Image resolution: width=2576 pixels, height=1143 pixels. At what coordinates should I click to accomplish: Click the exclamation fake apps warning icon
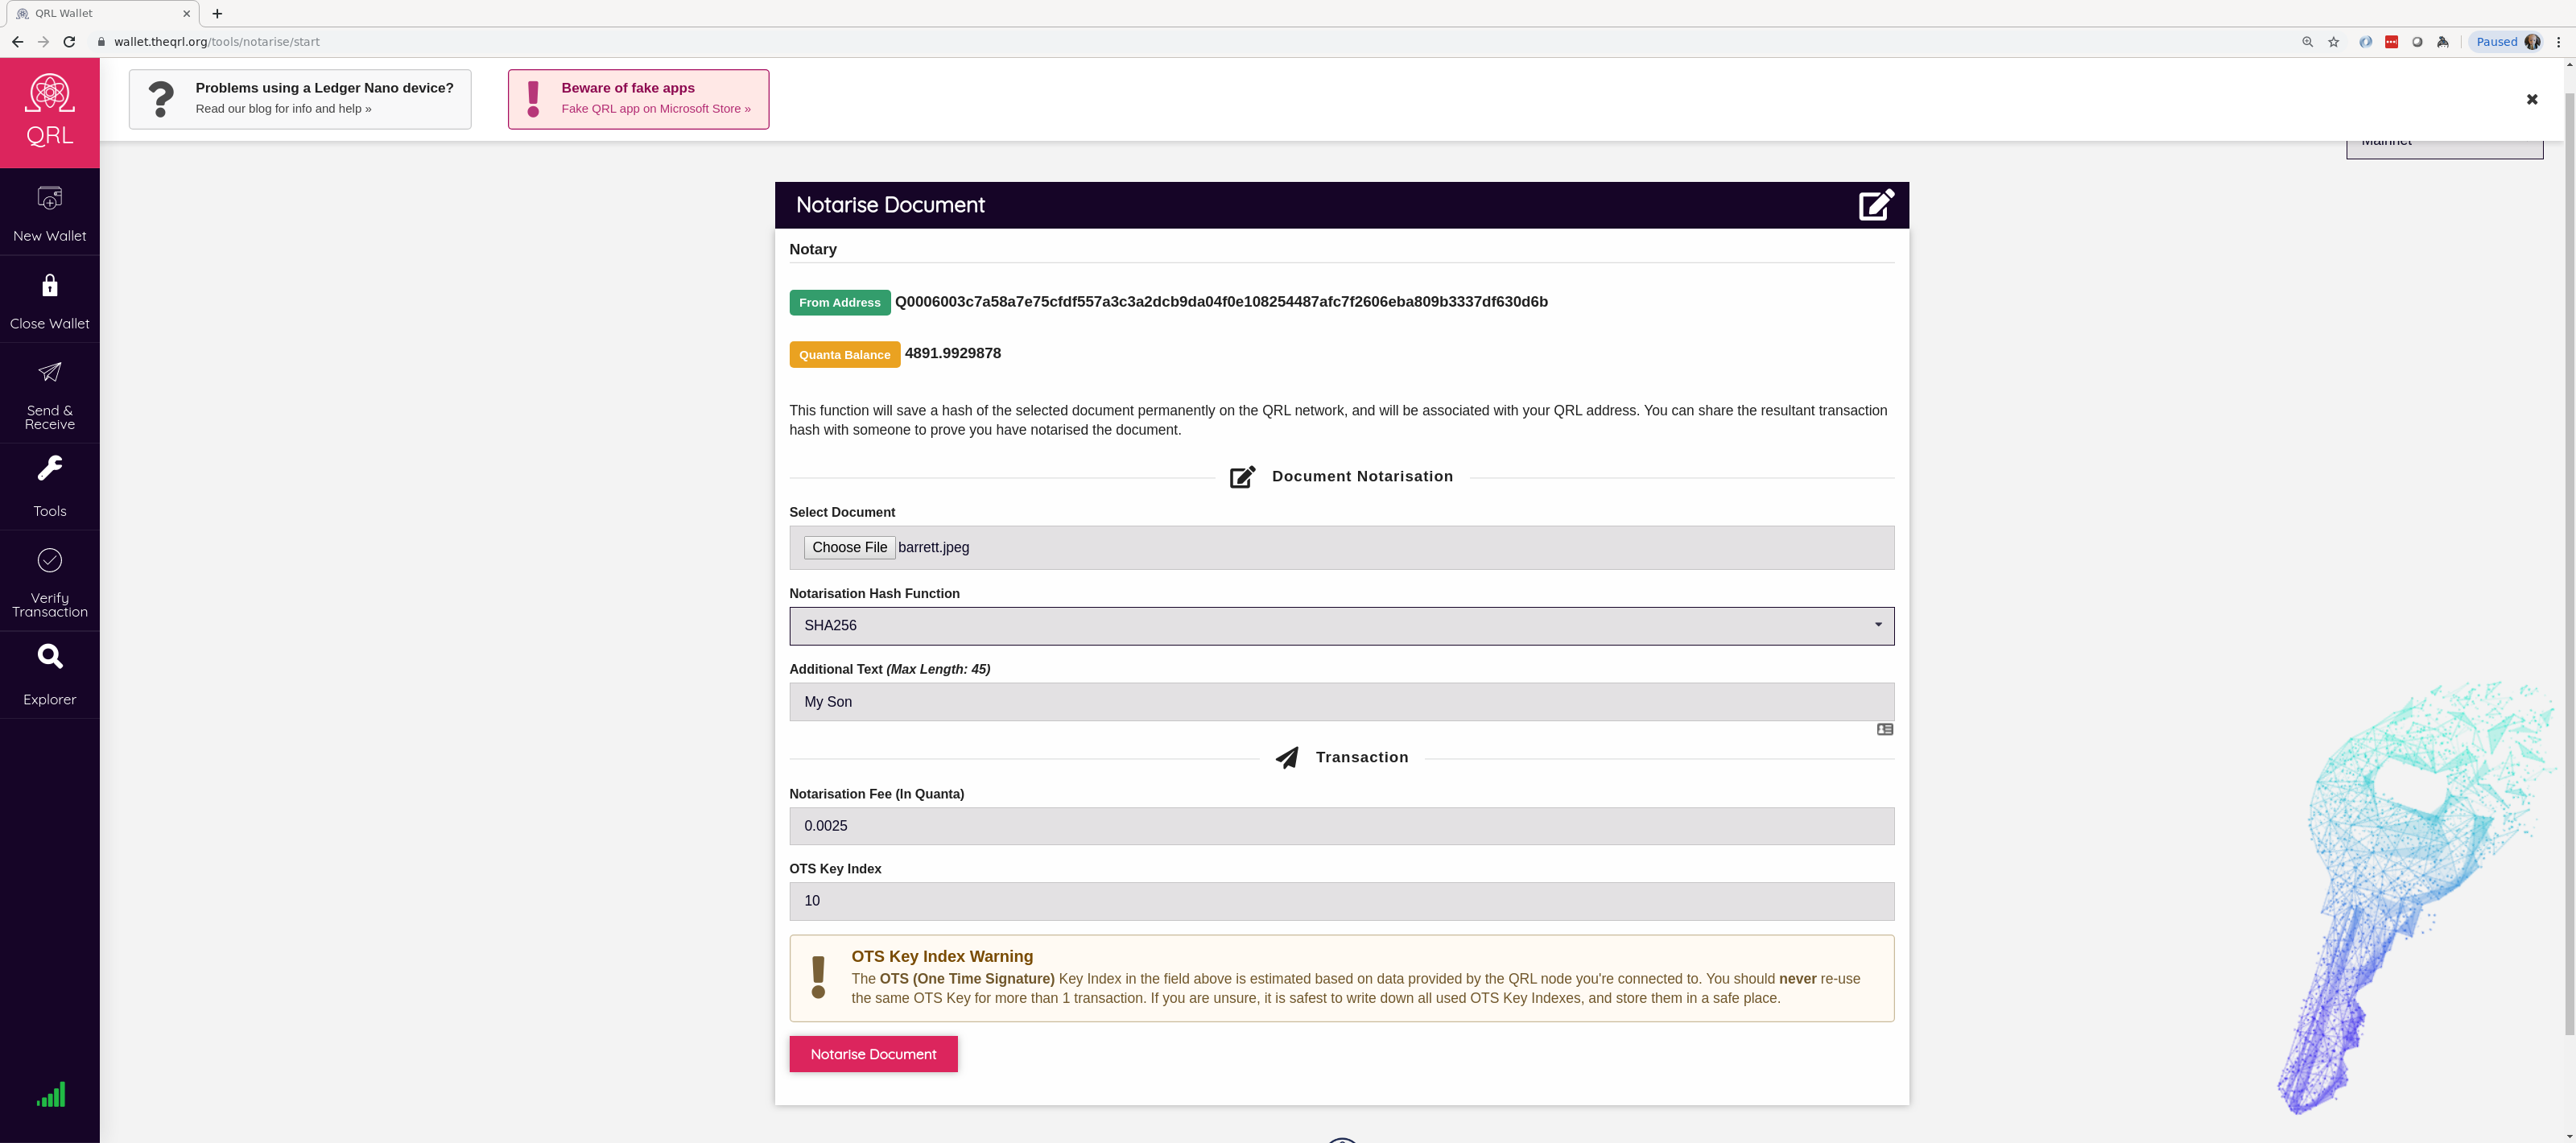pos(533,99)
